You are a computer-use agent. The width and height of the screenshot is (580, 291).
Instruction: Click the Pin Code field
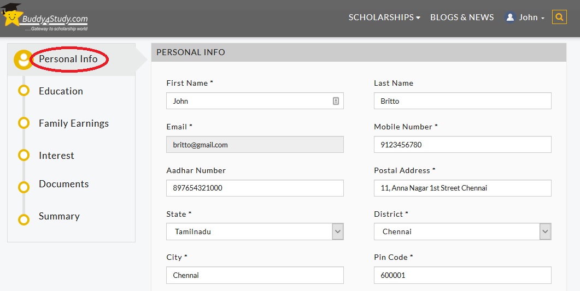[x=462, y=275]
